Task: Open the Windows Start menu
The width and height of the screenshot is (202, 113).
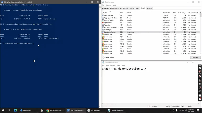Action: pos(3,110)
